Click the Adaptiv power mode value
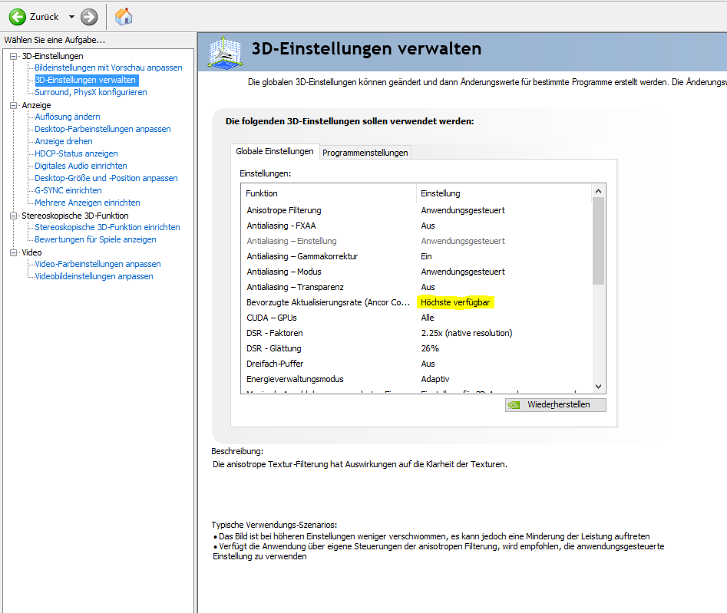 [435, 379]
